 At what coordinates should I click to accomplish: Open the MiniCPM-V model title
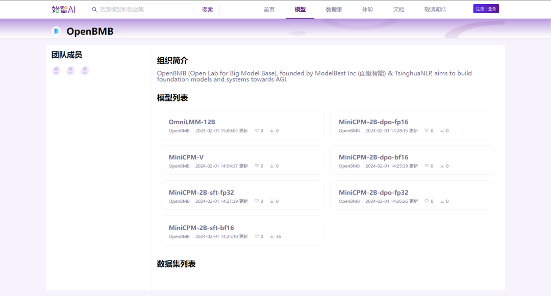(x=186, y=157)
